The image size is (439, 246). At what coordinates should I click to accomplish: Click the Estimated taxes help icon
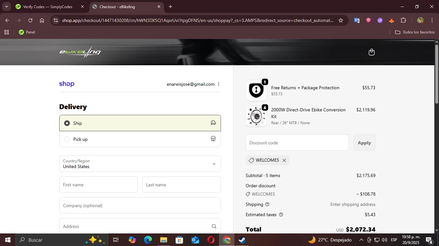point(281,215)
